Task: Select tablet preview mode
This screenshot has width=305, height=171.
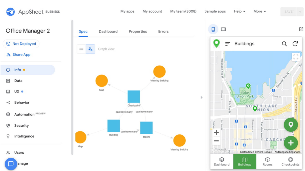Action: tap(223, 29)
